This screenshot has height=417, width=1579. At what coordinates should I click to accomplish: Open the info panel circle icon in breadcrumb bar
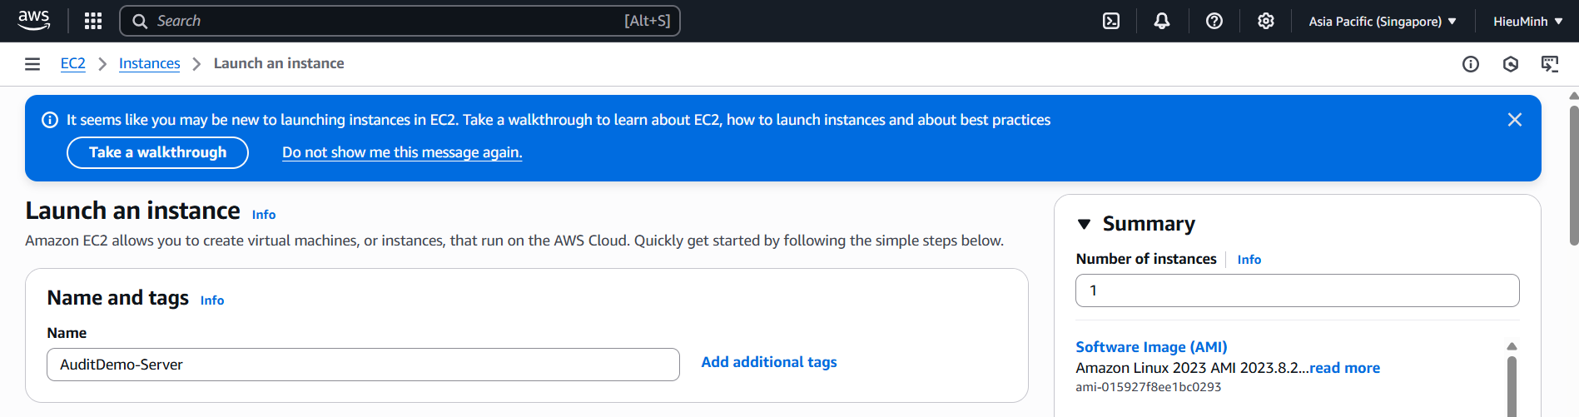(x=1471, y=64)
